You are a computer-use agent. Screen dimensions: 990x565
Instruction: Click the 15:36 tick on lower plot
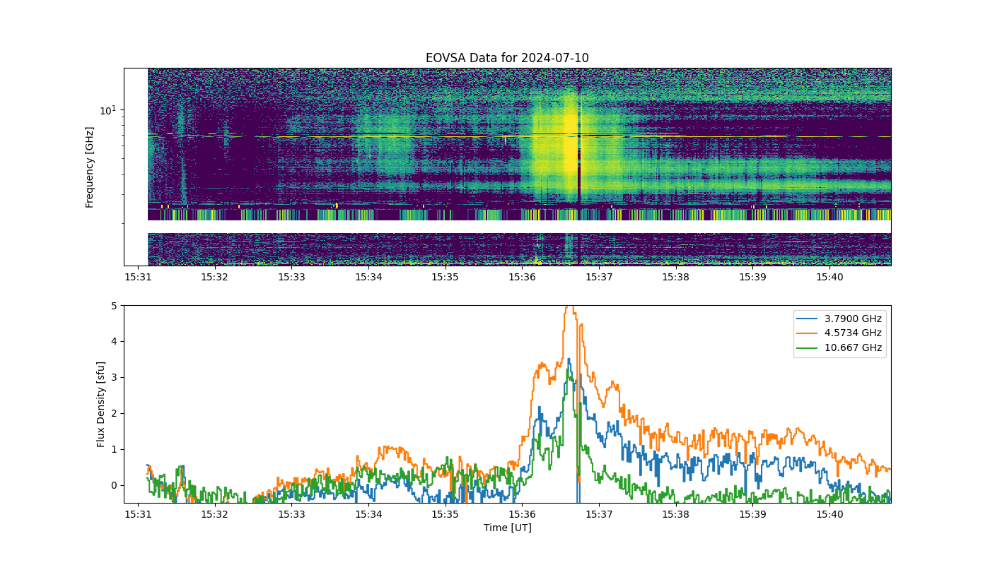point(521,514)
